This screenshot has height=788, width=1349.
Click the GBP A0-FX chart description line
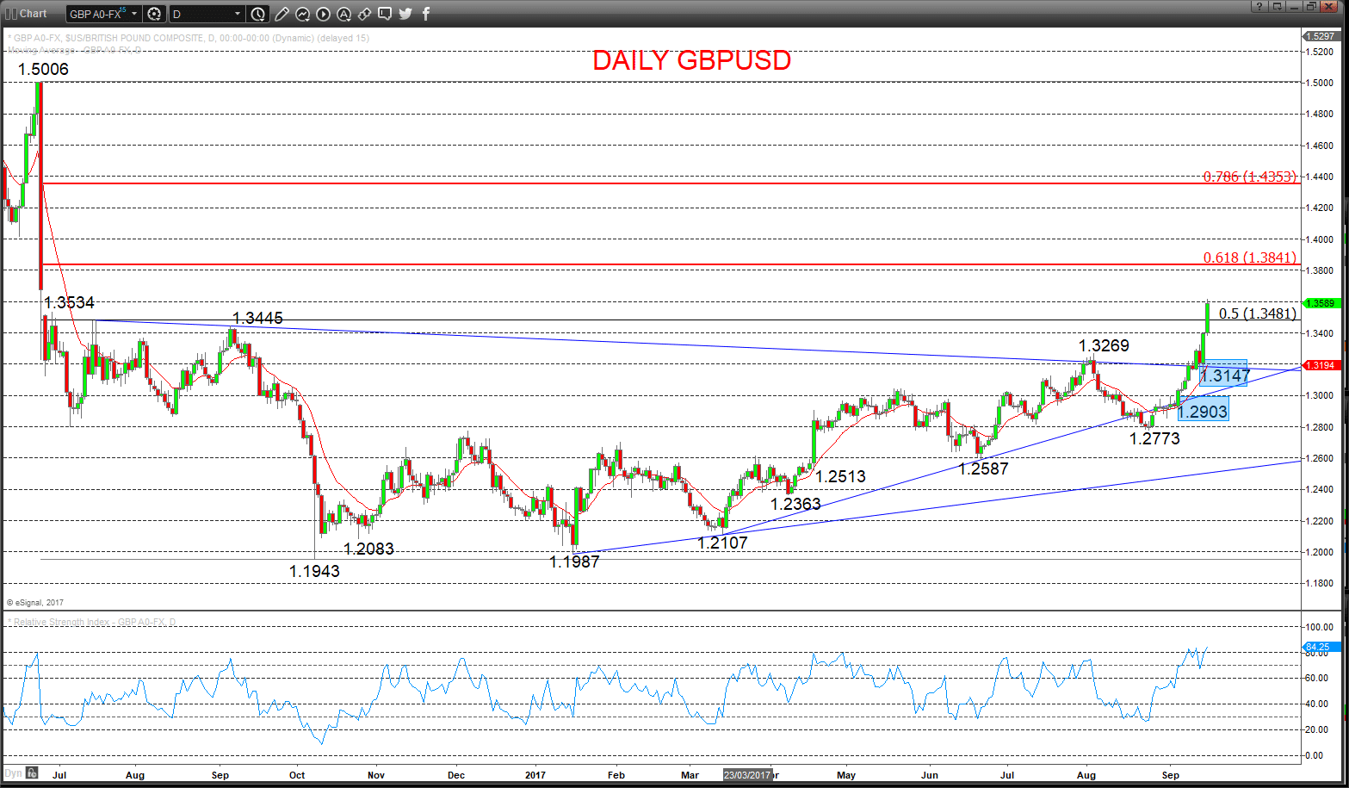click(x=189, y=38)
